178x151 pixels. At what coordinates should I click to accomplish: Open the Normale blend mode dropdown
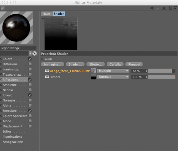pyautogui.click(x=113, y=77)
